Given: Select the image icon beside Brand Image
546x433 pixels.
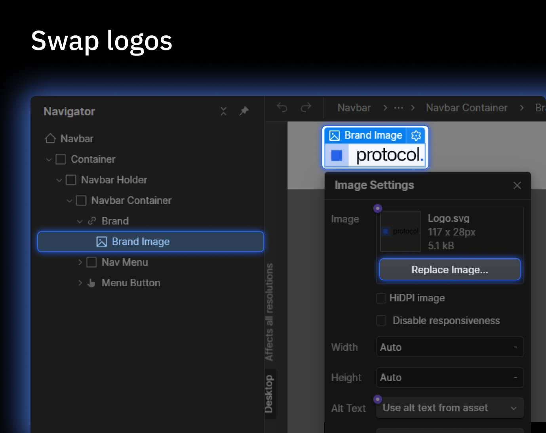Looking at the screenshot, I should coord(102,241).
